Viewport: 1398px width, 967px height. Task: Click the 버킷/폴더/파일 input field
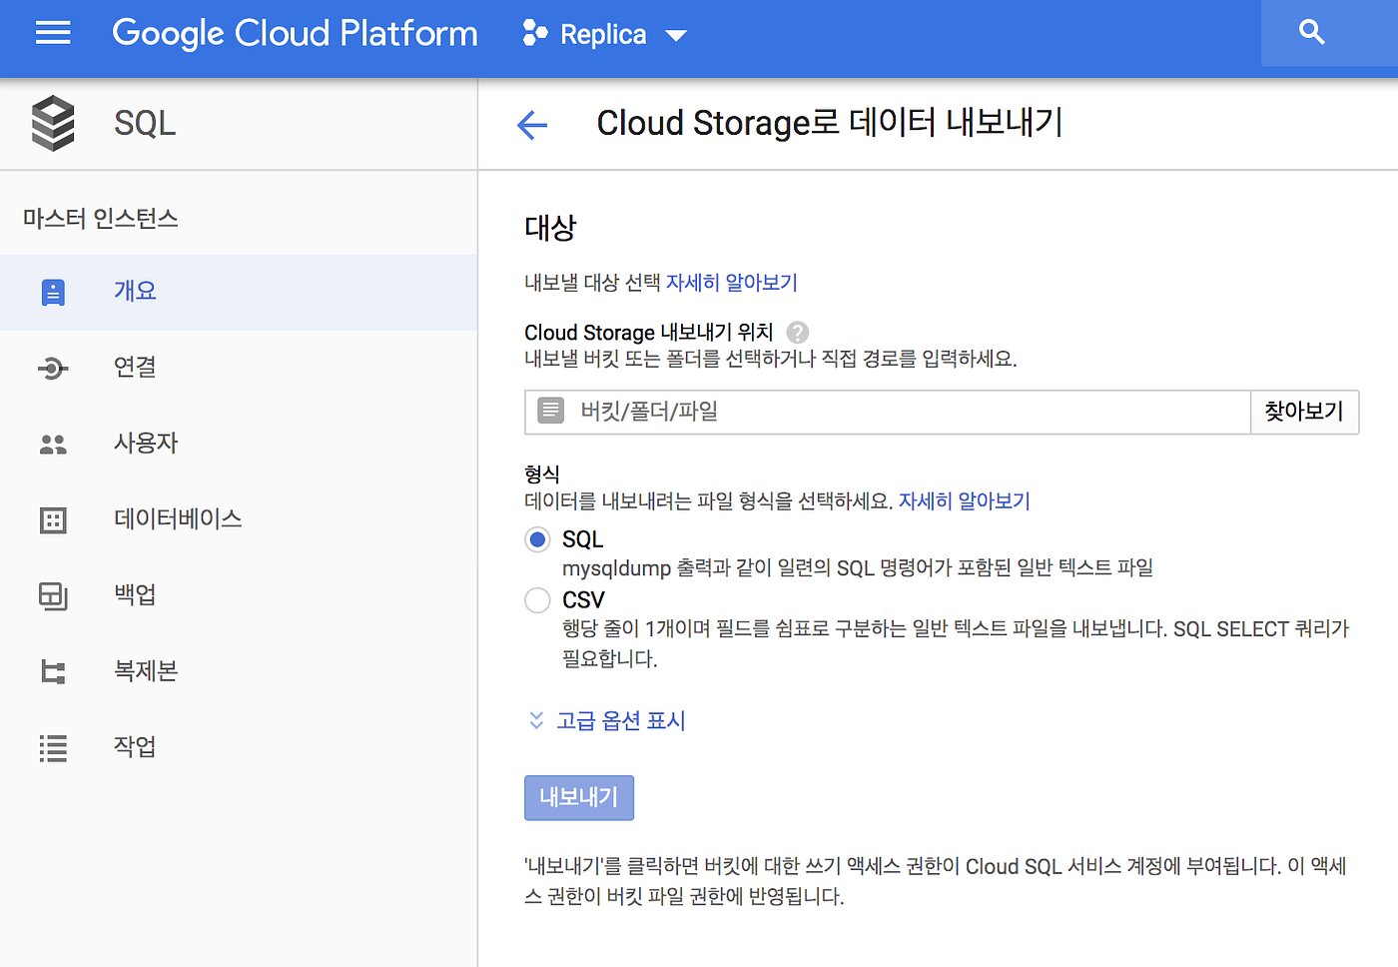(879, 412)
